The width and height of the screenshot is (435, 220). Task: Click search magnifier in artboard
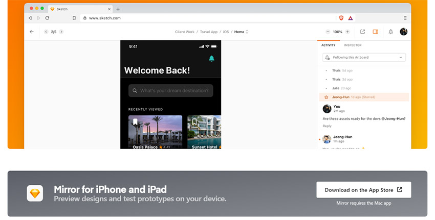click(135, 90)
